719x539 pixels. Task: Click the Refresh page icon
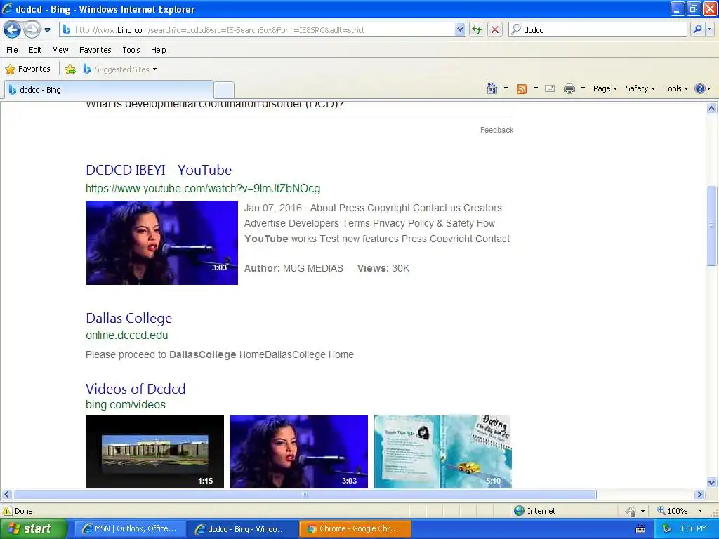click(x=477, y=29)
